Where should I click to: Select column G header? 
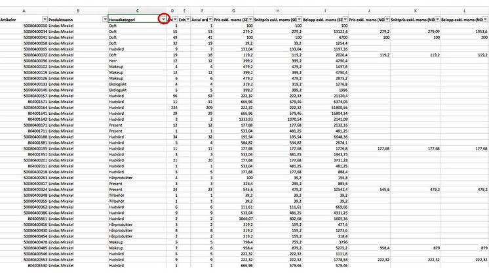[x=233, y=11]
